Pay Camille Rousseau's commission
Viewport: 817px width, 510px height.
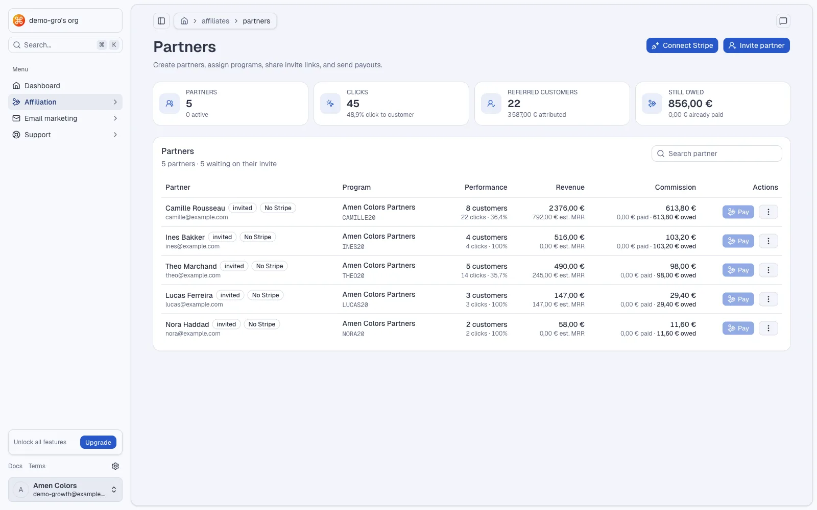point(738,212)
